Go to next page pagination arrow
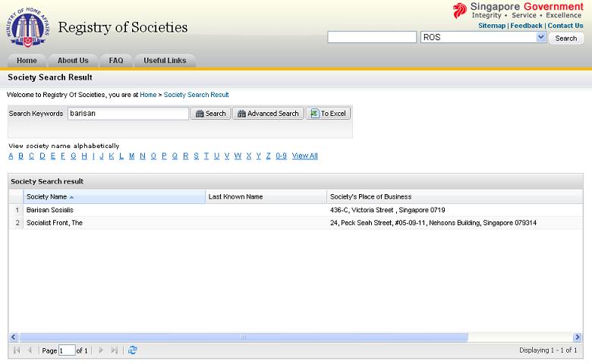Screen dimensions: 592x364 coord(101,350)
